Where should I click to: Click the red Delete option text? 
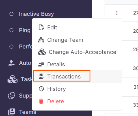click(x=56, y=101)
